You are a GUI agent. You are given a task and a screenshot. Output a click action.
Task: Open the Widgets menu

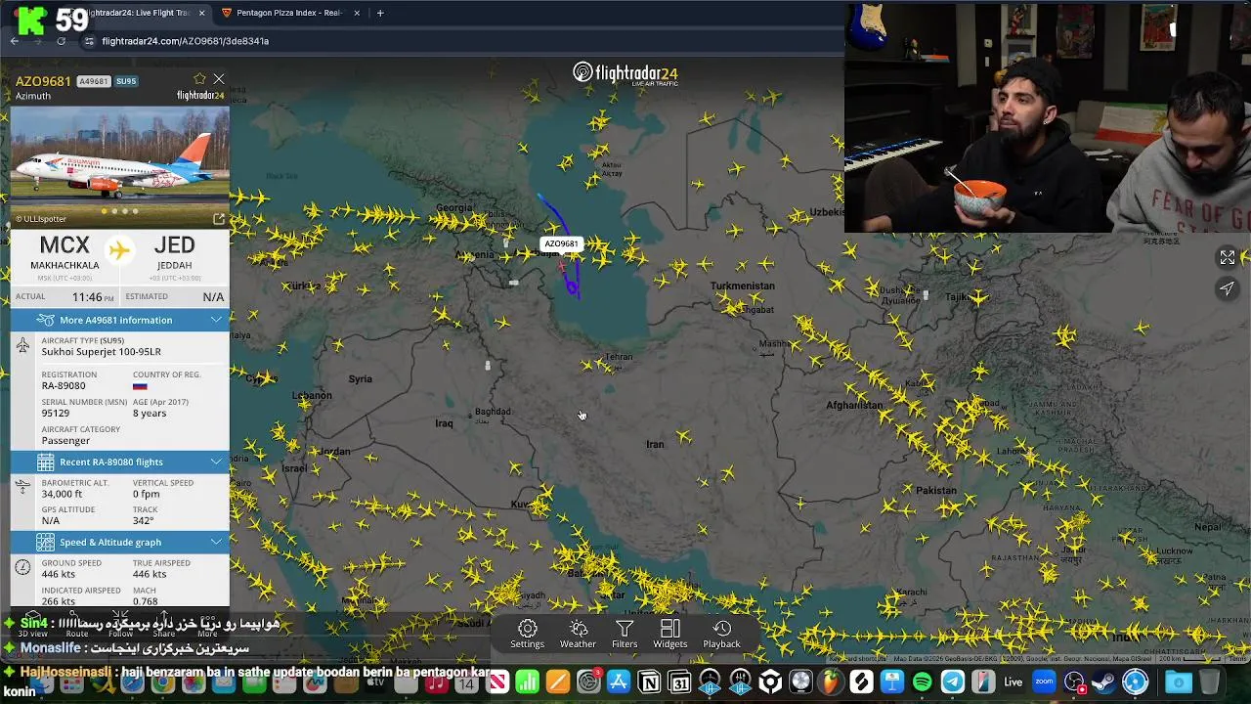[x=670, y=634]
